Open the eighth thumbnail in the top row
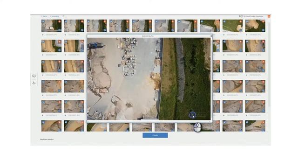The width and height of the screenshot is (298, 168). 210,26
